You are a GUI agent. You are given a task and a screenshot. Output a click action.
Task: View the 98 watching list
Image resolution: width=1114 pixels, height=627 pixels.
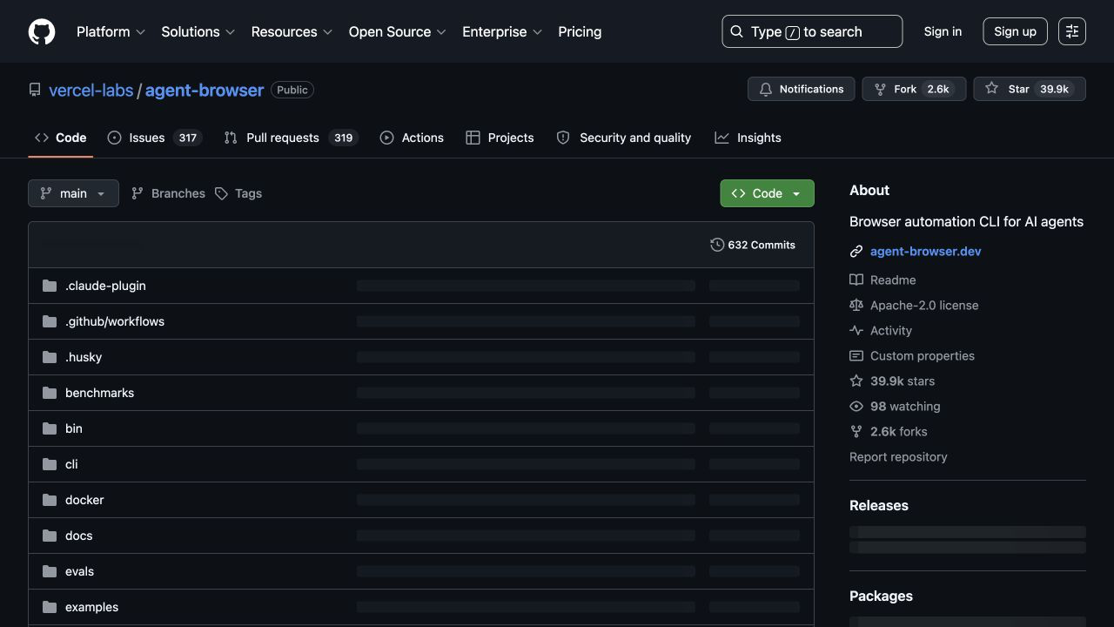coord(895,406)
